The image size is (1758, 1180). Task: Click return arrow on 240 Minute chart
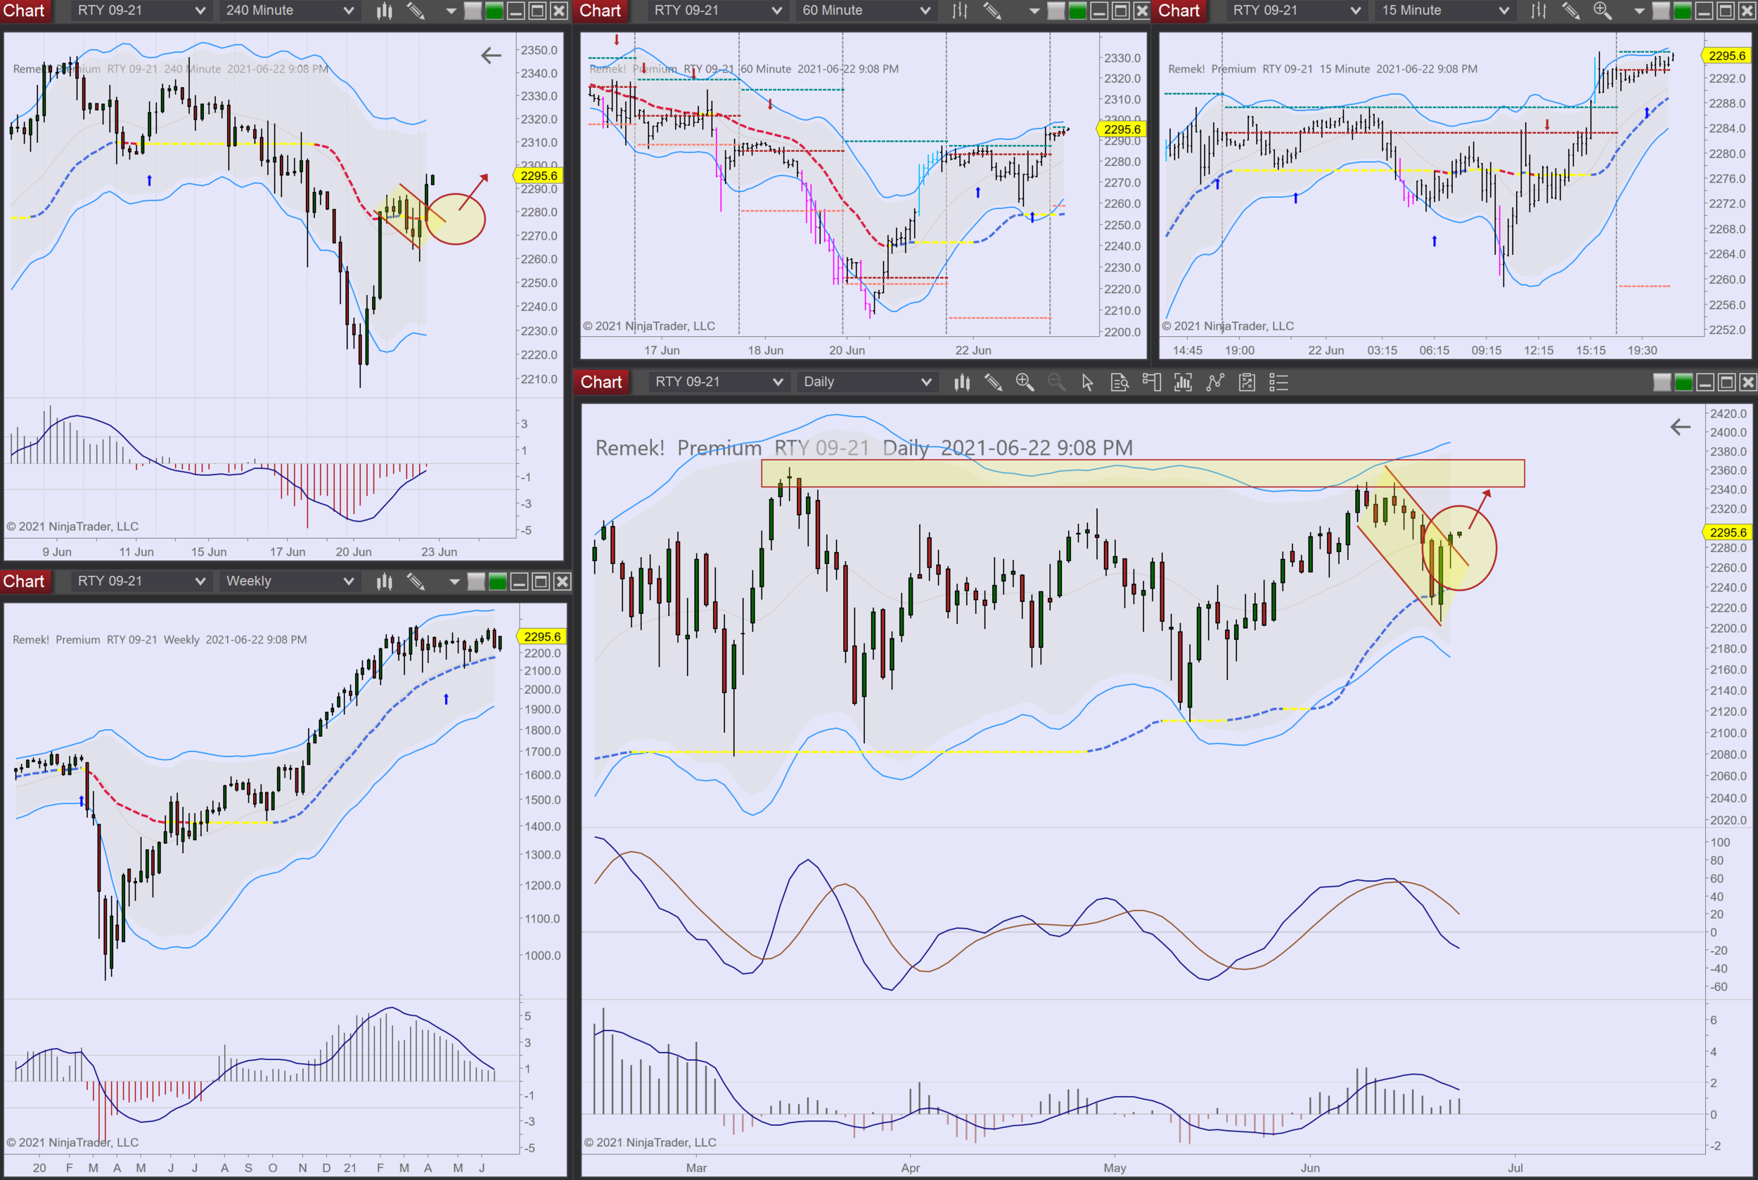coord(491,55)
